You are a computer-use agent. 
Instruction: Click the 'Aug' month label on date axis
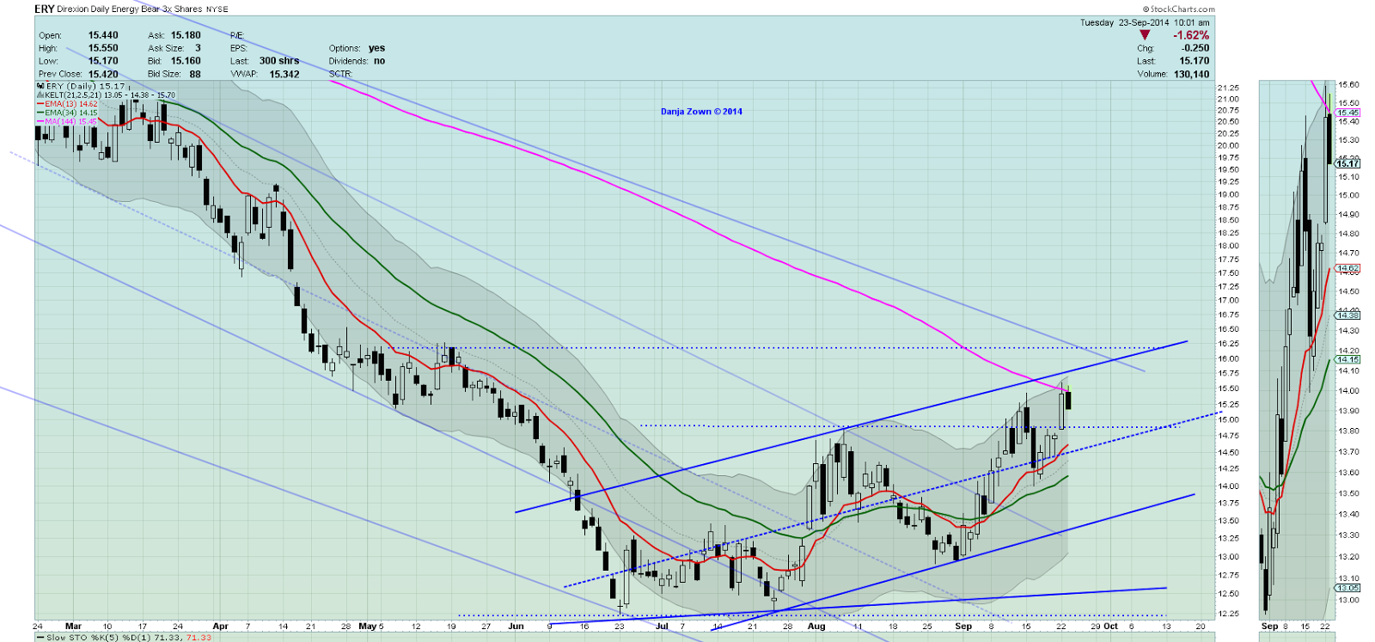tap(816, 627)
